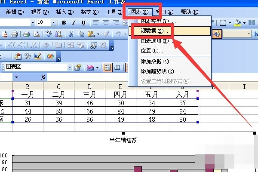Click the Evaluate Formula fx magnifier icon
Screen dimensions: 258x172
coord(103,45)
